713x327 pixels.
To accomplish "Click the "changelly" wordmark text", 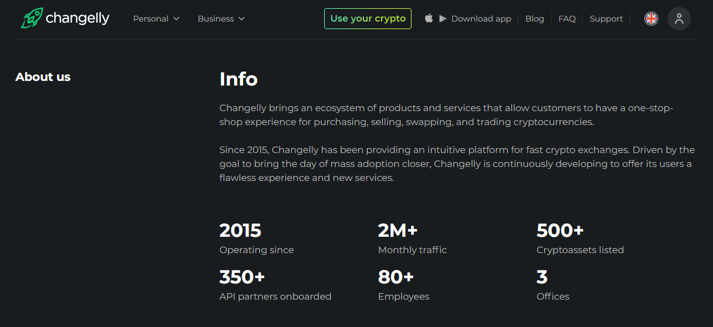I will (x=77, y=19).
